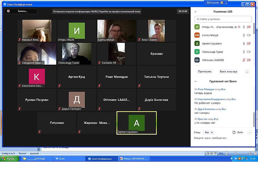Screen dimensions: 258x192
Task: Click the large A avatar of Артем Клусович
Action: point(136,123)
